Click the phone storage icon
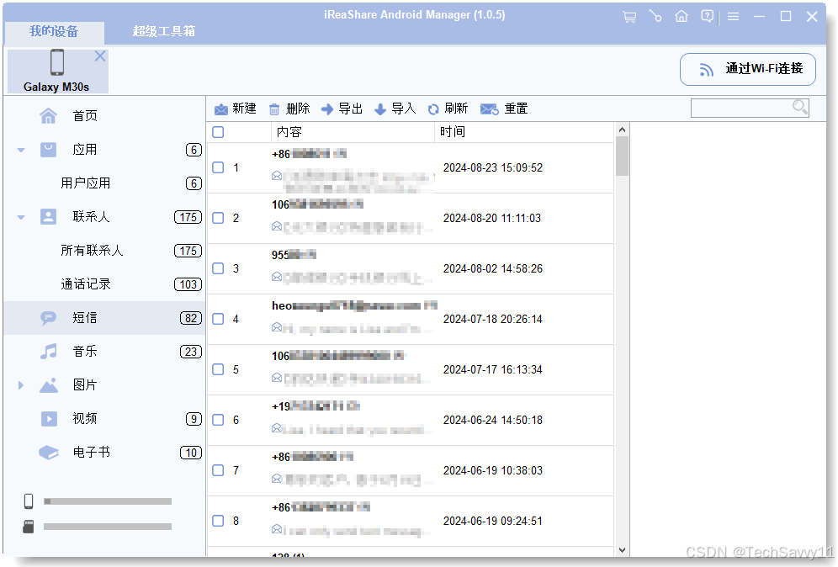The width and height of the screenshot is (838, 567). click(29, 501)
